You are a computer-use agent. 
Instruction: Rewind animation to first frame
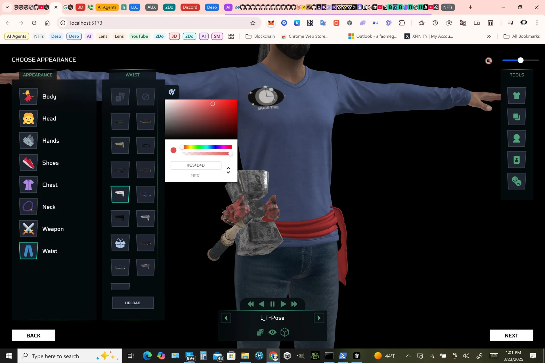point(251,304)
